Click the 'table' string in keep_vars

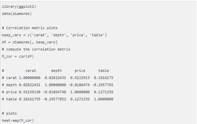pyautogui.click(x=97, y=35)
